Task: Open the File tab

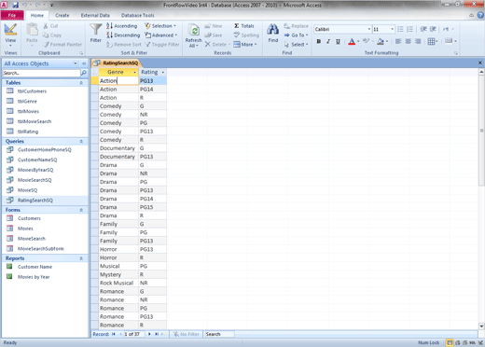Action: [12, 15]
